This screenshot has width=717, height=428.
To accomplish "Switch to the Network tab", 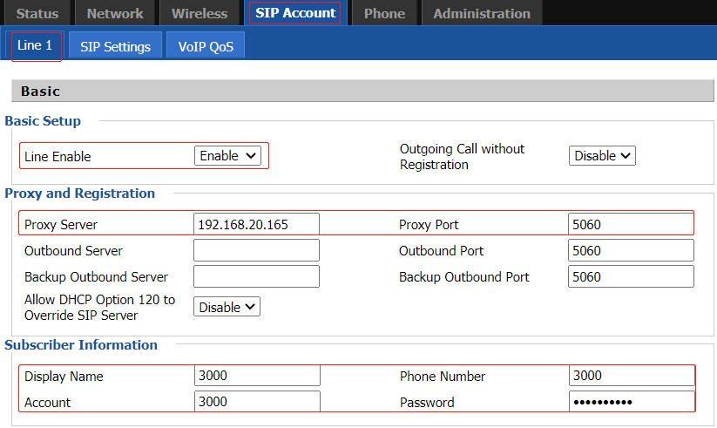I will pos(115,13).
